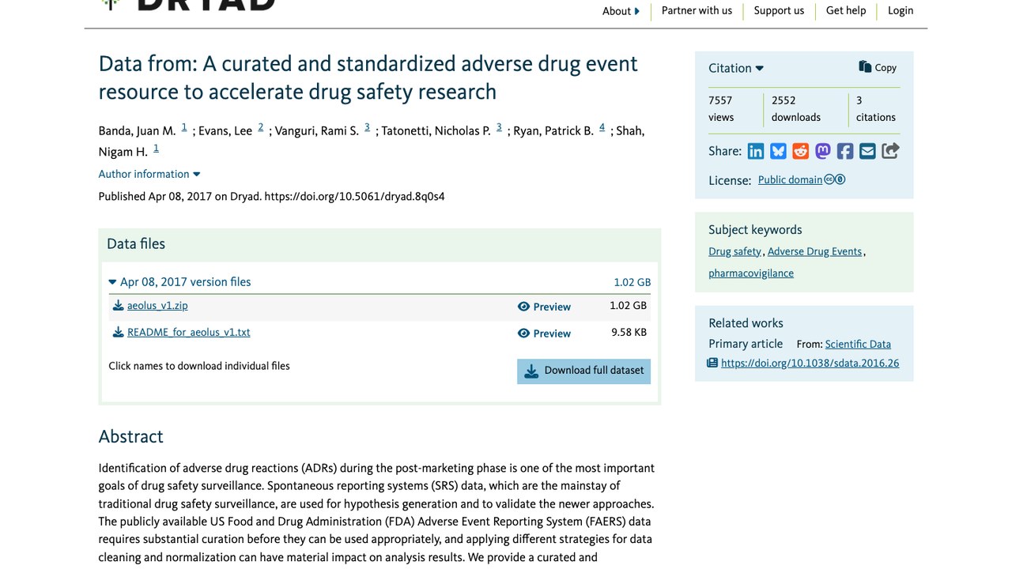Open Partner with us page

pos(697,10)
